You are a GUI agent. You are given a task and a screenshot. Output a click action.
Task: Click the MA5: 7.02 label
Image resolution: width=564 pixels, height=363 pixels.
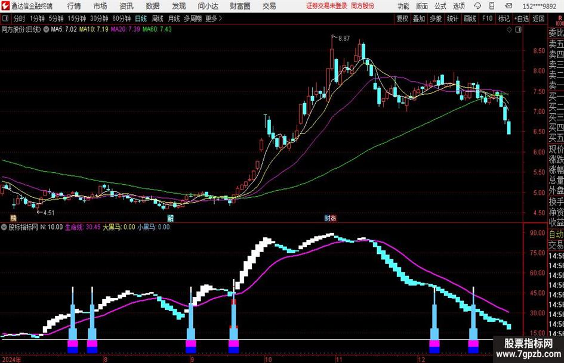click(64, 29)
